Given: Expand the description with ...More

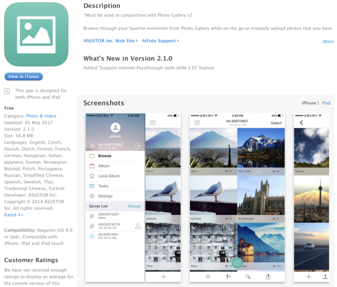Looking at the screenshot, I should [326, 41].
